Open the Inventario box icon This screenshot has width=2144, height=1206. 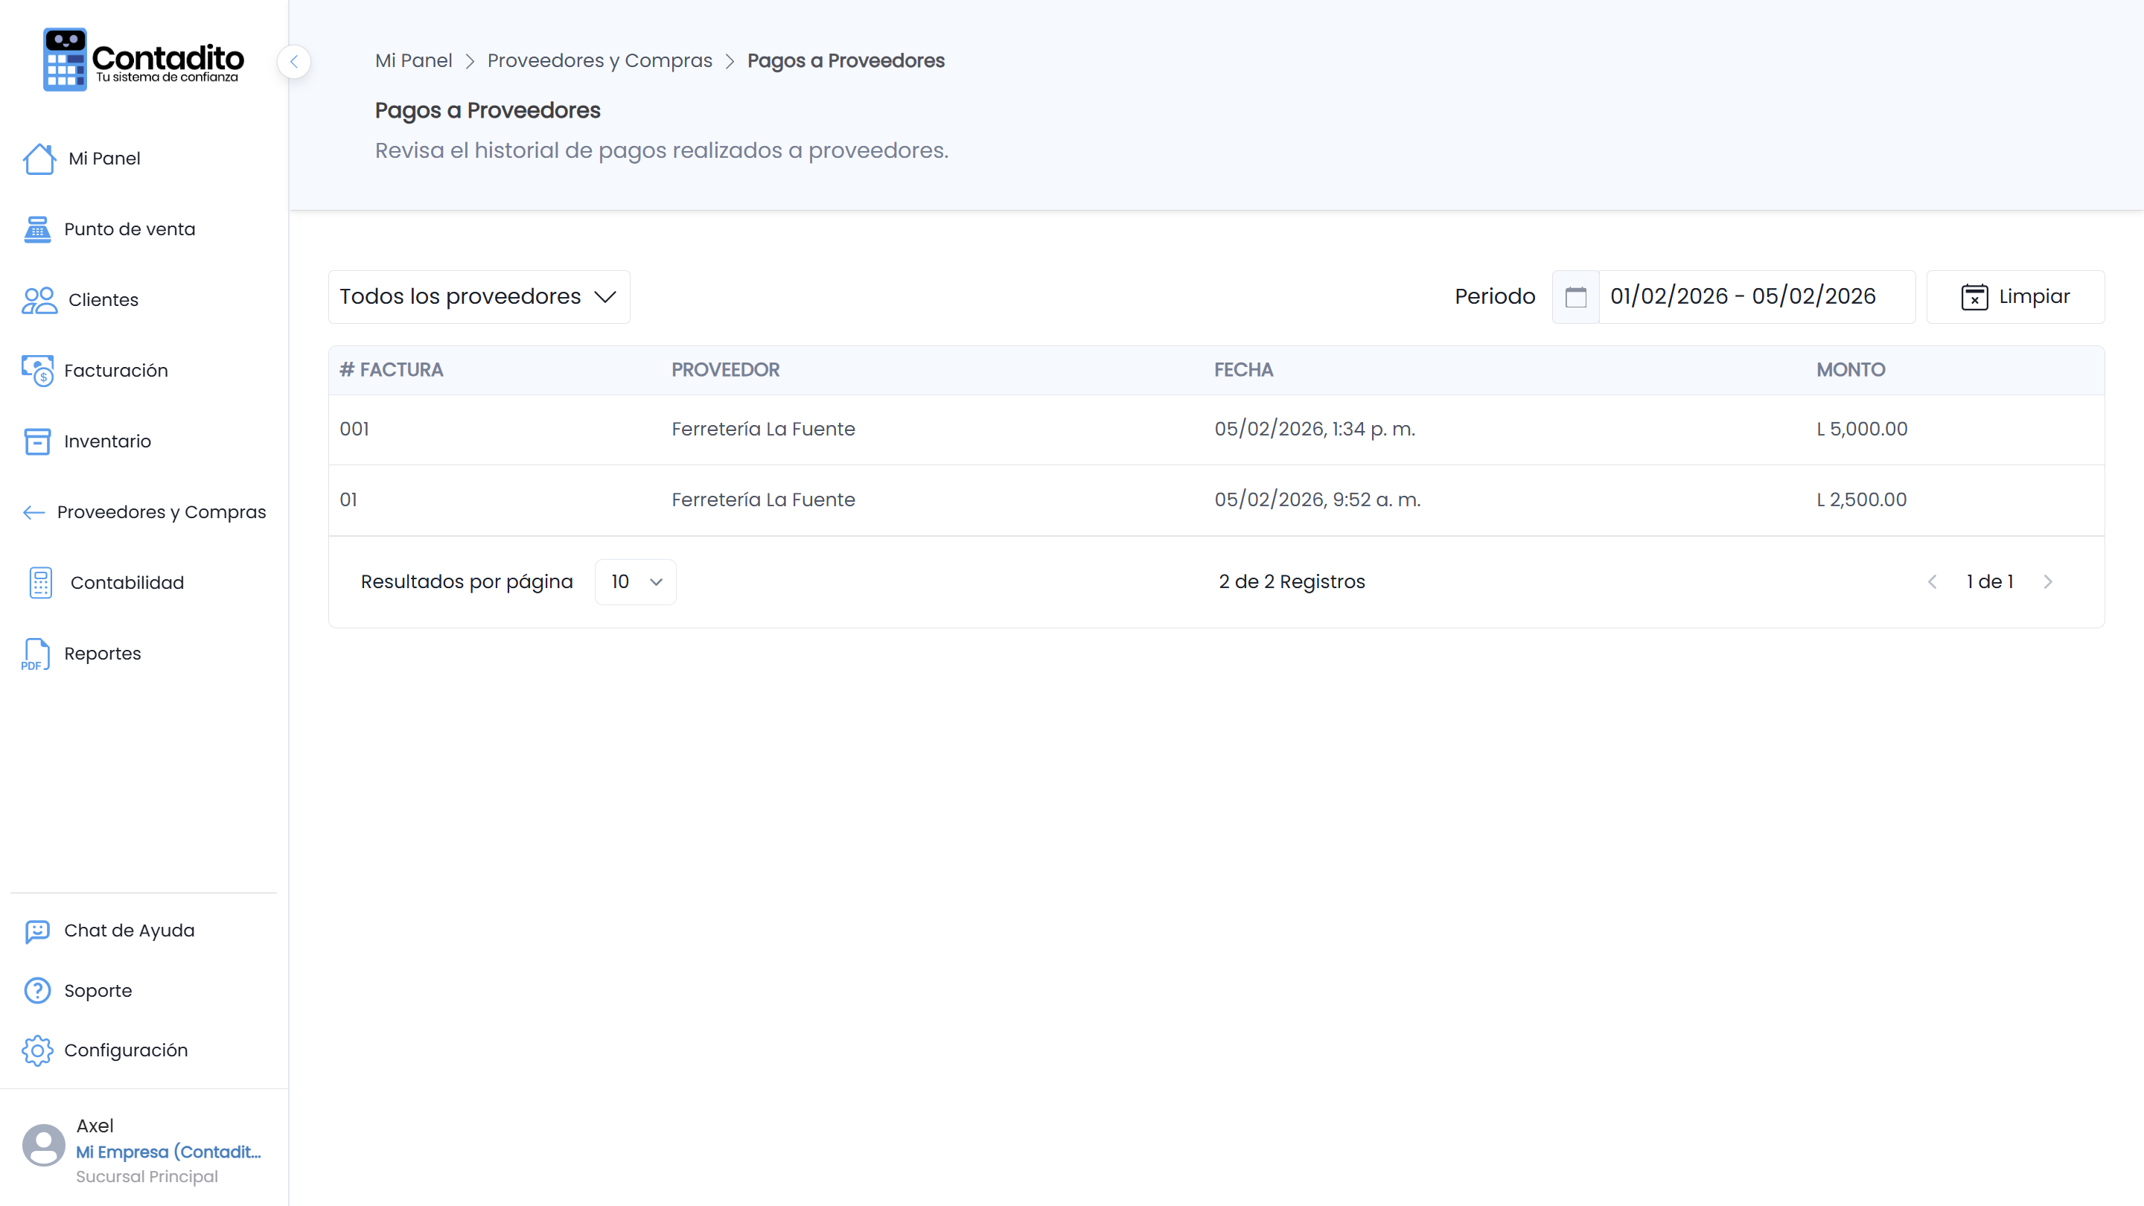pos(37,441)
